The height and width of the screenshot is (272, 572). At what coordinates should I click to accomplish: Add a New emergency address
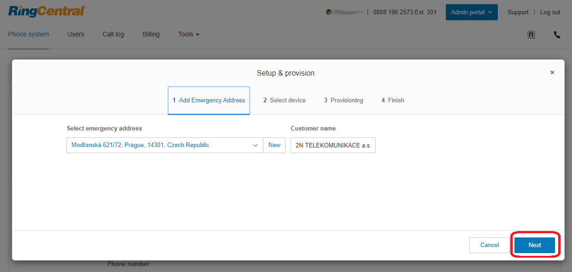(274, 145)
